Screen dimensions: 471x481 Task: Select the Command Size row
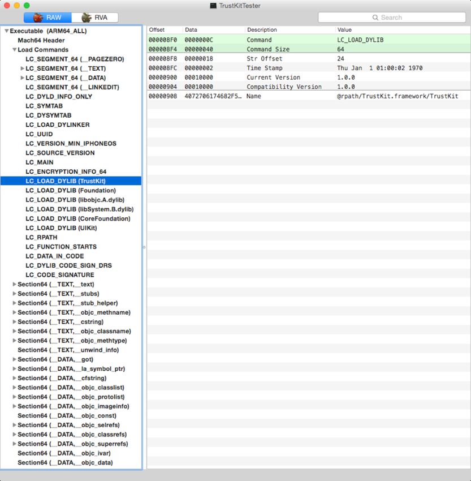click(x=309, y=49)
